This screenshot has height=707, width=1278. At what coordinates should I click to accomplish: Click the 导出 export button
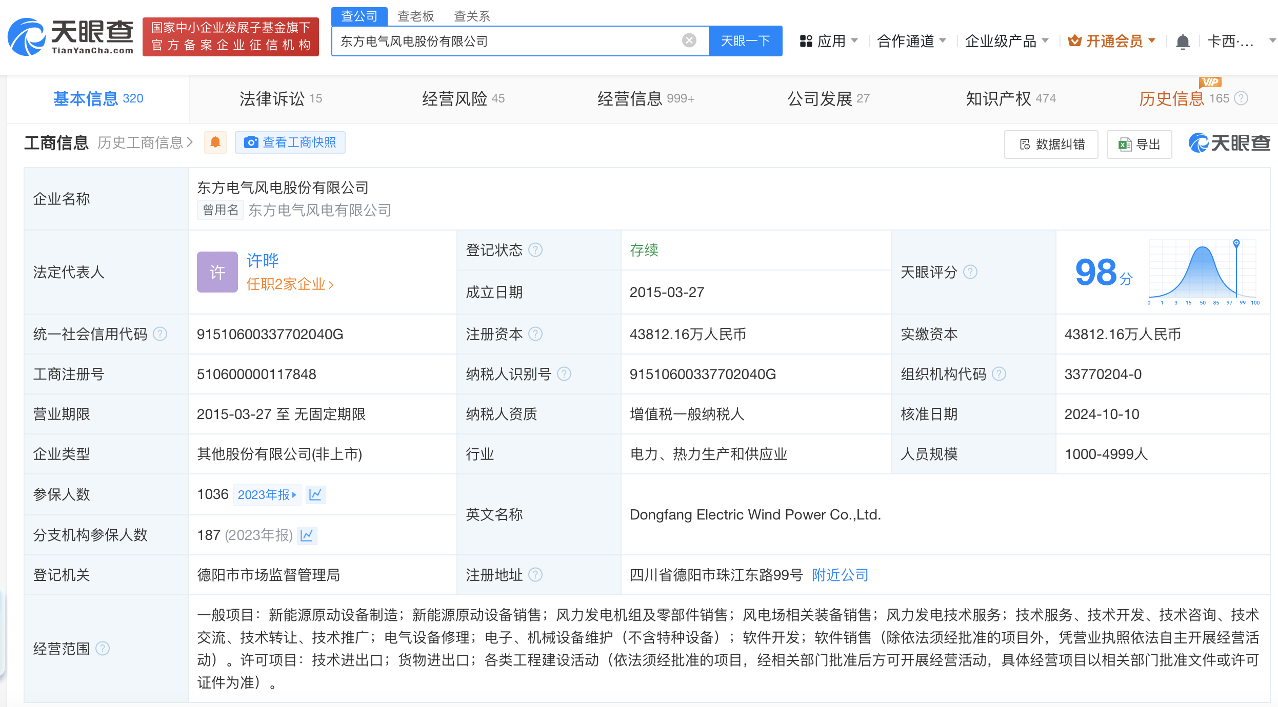click(1140, 144)
